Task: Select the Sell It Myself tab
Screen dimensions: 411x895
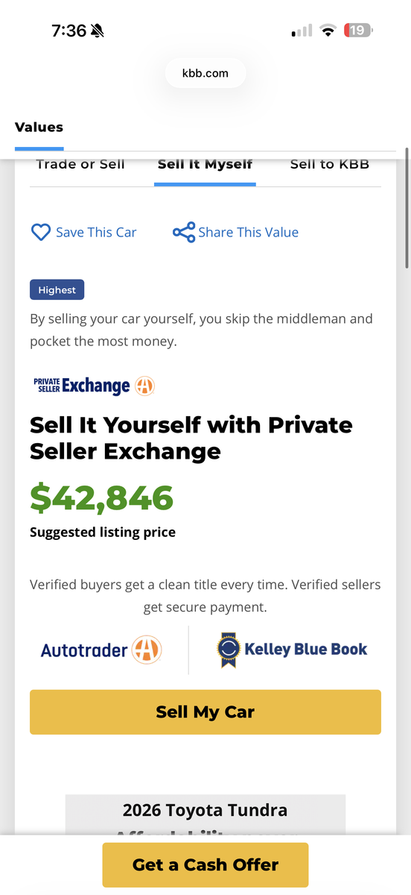Action: [x=205, y=164]
